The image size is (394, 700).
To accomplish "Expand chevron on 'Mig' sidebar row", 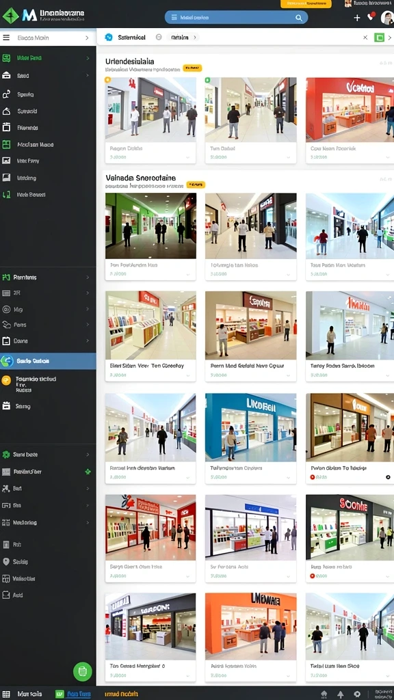I will pyautogui.click(x=88, y=309).
